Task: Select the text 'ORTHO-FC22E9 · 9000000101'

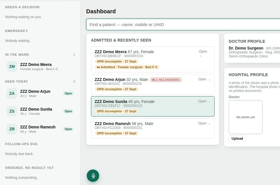Action: pos(118,128)
